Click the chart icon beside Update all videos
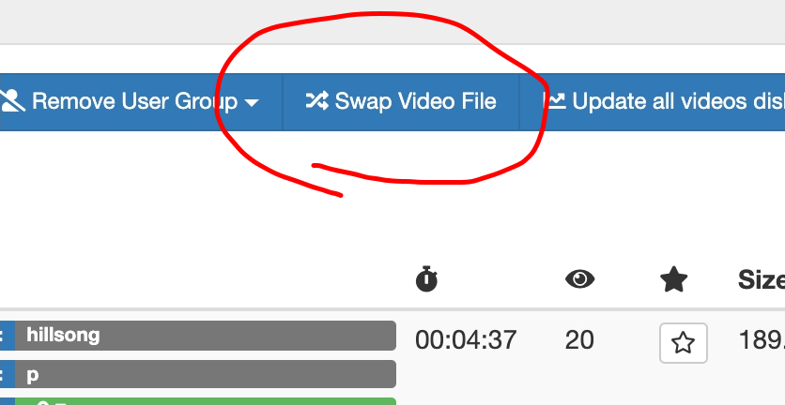 tap(554, 100)
